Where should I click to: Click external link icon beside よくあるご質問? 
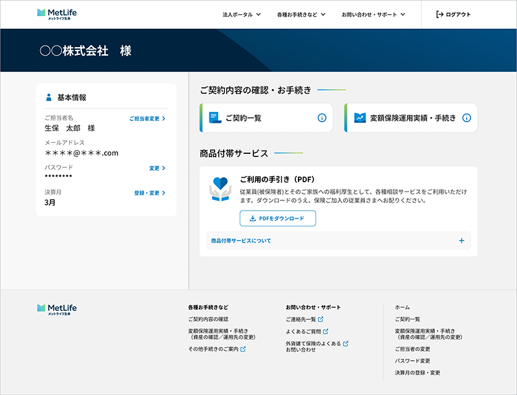point(326,332)
